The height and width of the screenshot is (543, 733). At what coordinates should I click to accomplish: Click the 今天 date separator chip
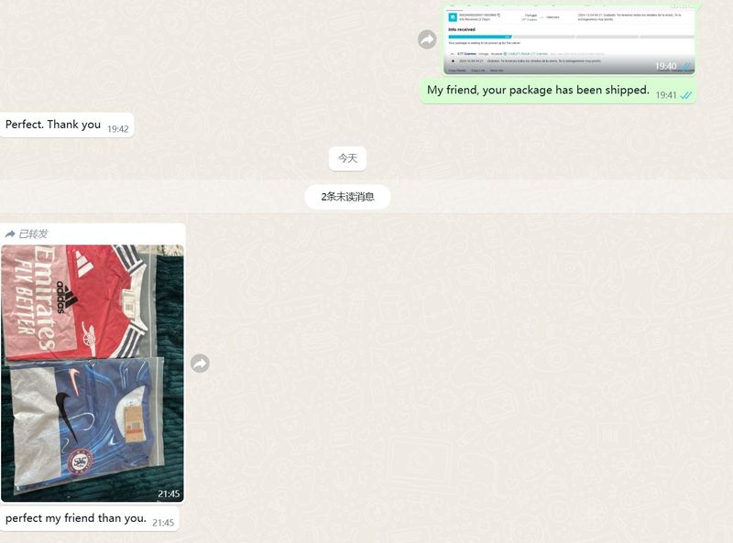click(347, 158)
